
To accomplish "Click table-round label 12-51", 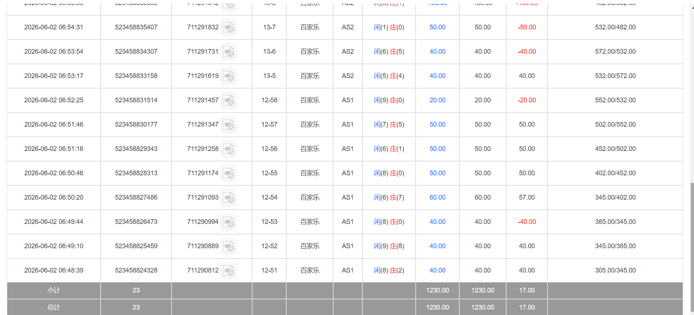I will [269, 270].
